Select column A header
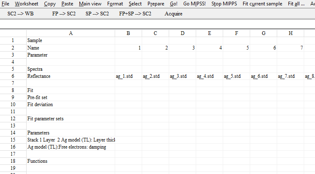The width and height of the screenshot is (315, 174). (71, 33)
